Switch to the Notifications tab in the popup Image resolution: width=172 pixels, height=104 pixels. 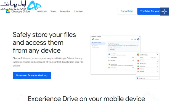153,58
